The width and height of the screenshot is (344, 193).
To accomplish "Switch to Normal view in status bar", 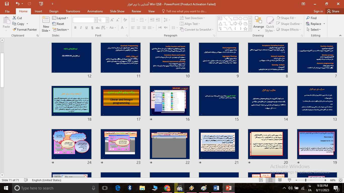I will tap(261, 180).
